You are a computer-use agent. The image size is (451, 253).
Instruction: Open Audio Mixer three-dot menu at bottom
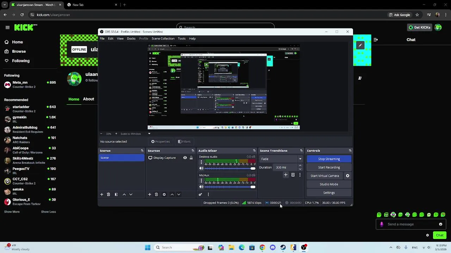[x=208, y=194]
